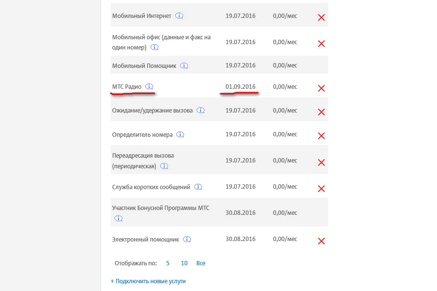Remove Электронный помощник with red X

[x=321, y=241]
